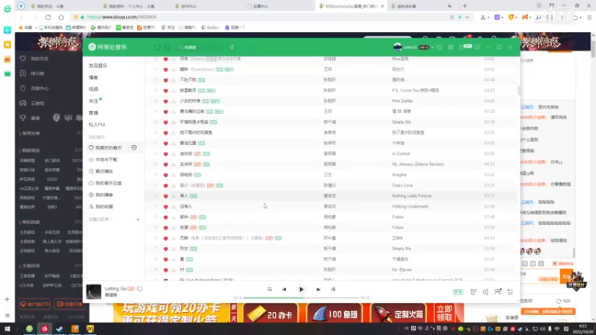Open the audio effects icon in player bar
The width and height of the screenshot is (596, 335).
point(473,292)
